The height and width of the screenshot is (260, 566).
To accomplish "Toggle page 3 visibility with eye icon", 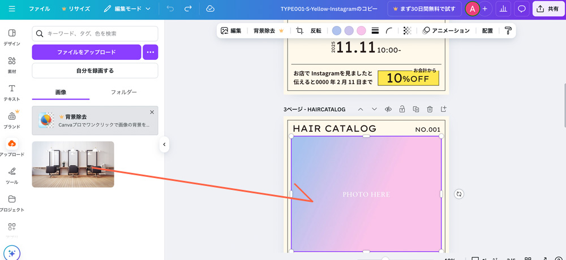I will (388, 109).
